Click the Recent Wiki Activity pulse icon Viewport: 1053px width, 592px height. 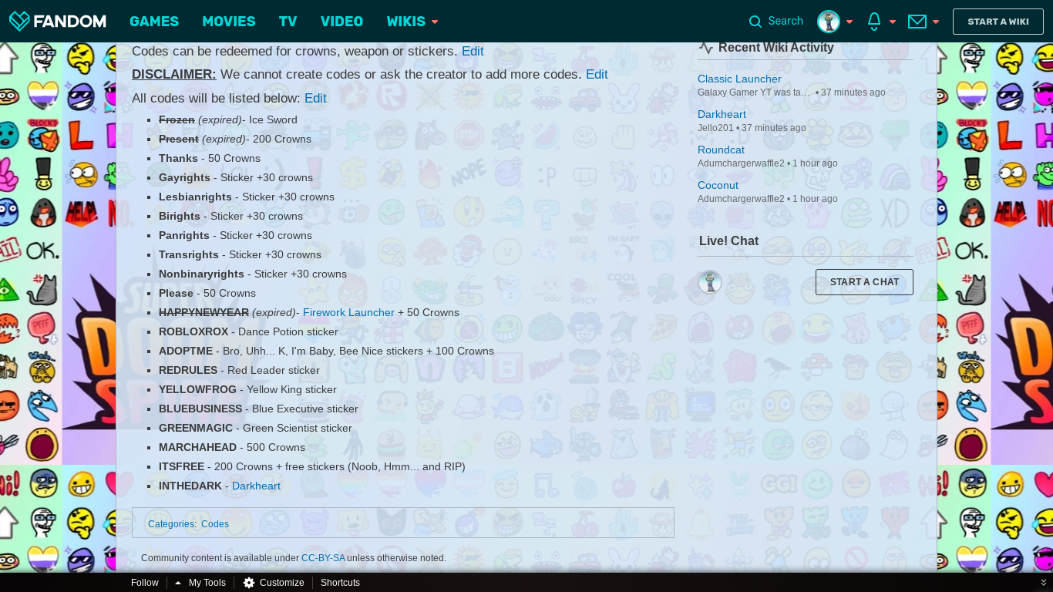(705, 48)
